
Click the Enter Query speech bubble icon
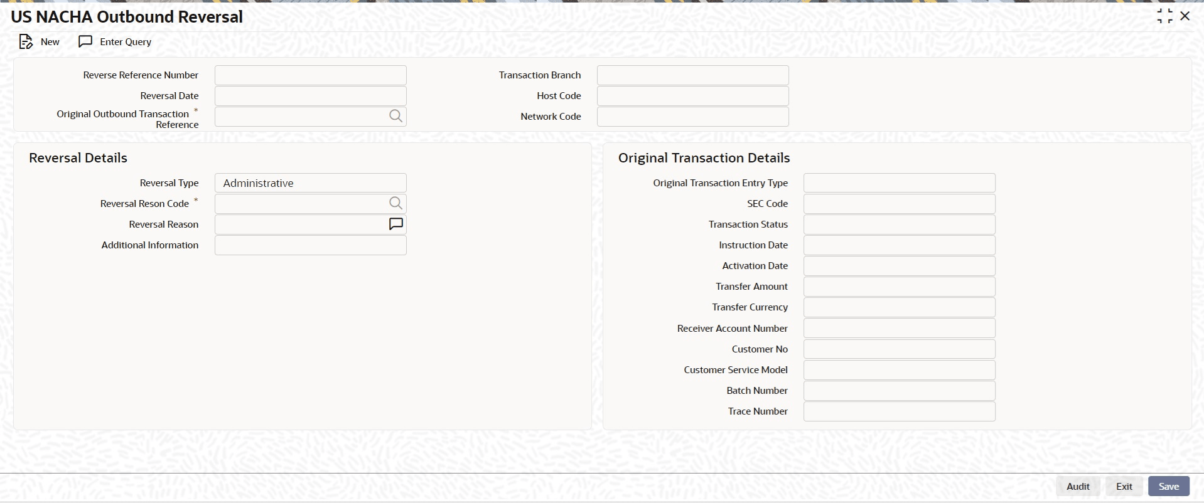click(85, 41)
